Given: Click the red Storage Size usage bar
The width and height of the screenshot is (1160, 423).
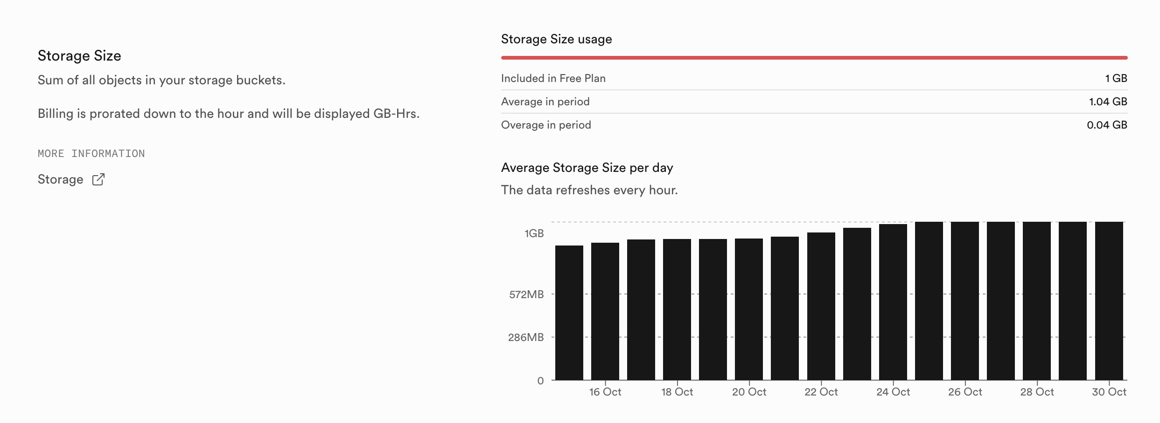Looking at the screenshot, I should click(x=814, y=58).
